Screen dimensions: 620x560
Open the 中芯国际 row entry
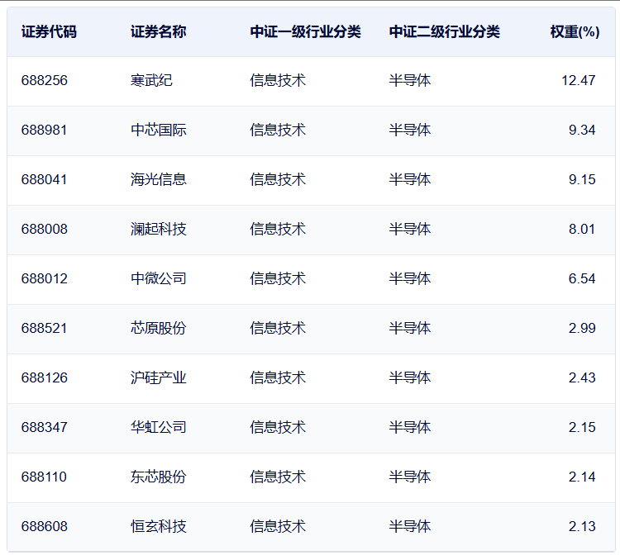(158, 130)
